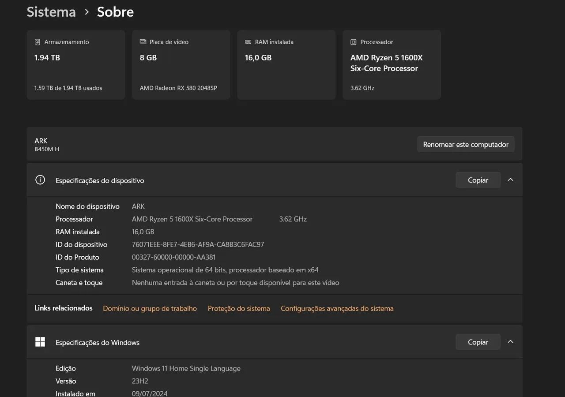Image resolution: width=565 pixels, height=397 pixels.
Task: Click the Nome do dispositivo label
Action: pyautogui.click(x=87, y=206)
